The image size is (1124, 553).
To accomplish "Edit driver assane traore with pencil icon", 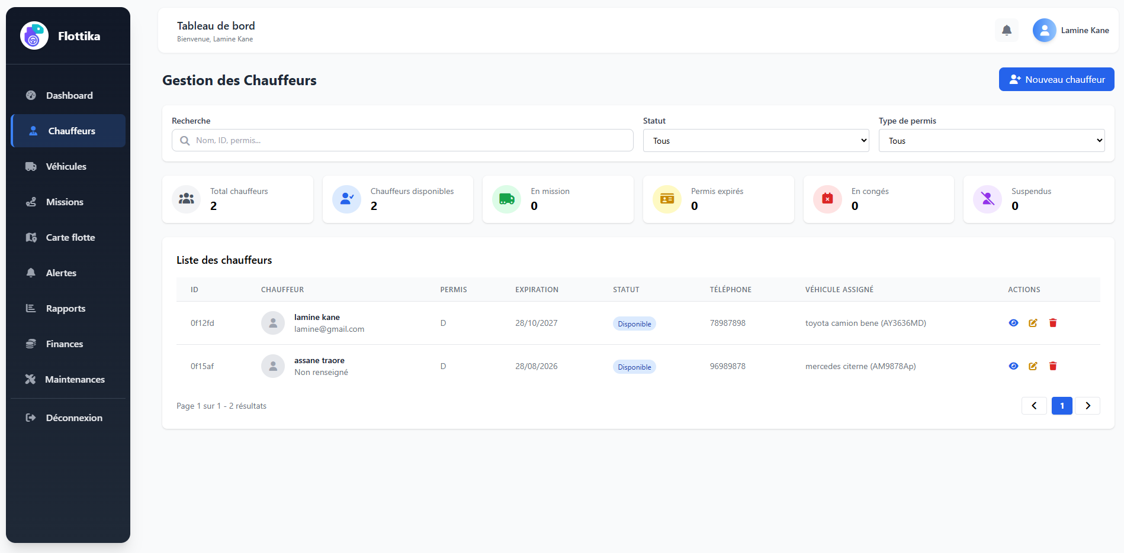I will point(1033,366).
